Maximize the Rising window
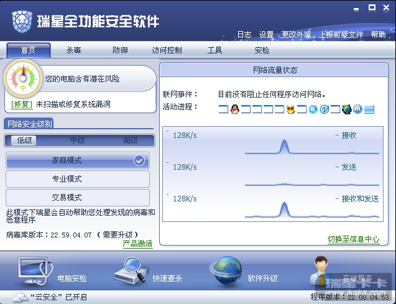The image size is (396, 304). point(372,7)
